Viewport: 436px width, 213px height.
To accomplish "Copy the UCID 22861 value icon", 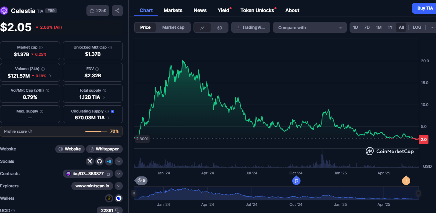I will coord(117,211).
